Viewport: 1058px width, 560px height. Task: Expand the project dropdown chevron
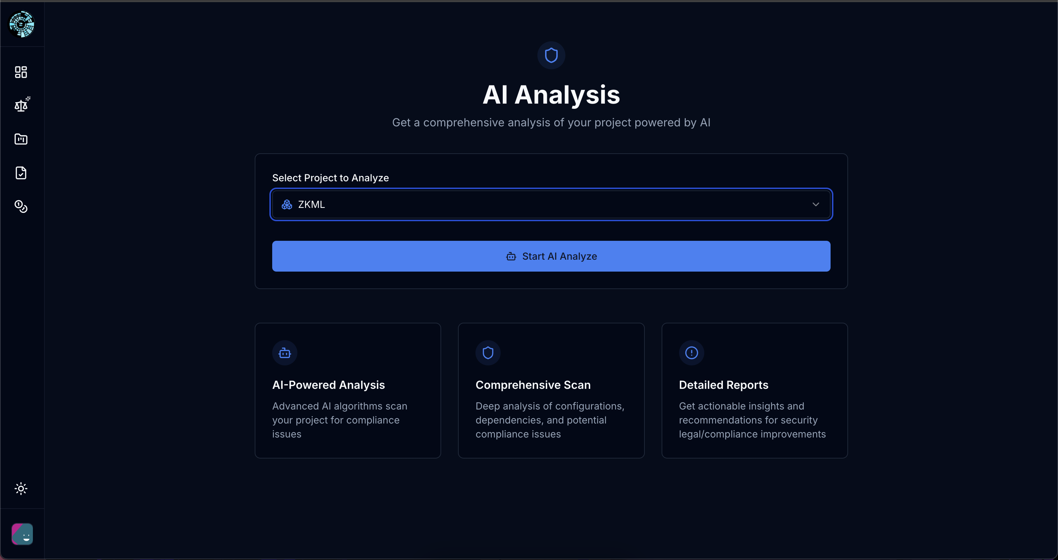click(x=816, y=204)
